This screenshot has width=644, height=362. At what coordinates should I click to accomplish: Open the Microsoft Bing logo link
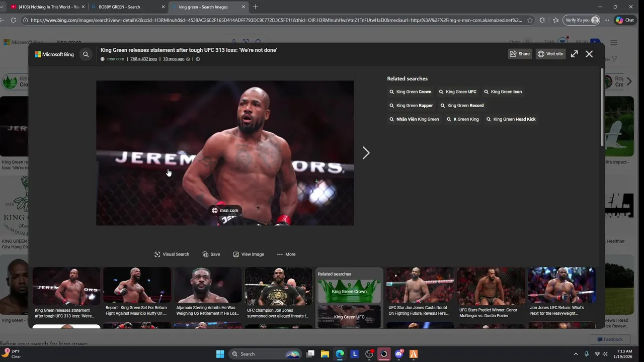54,54
